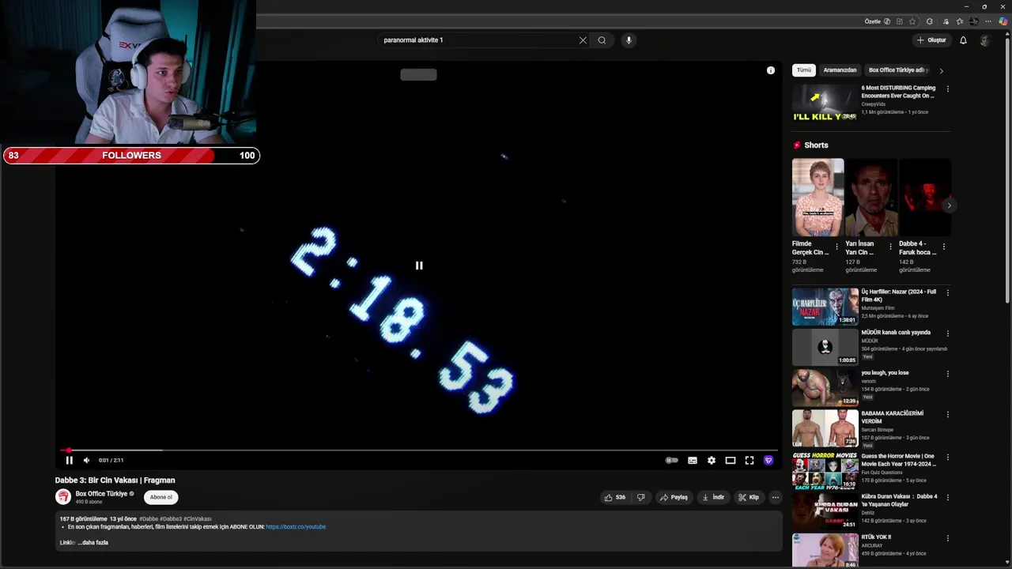
Task: Pause the video from the player bar
Action: [69, 460]
